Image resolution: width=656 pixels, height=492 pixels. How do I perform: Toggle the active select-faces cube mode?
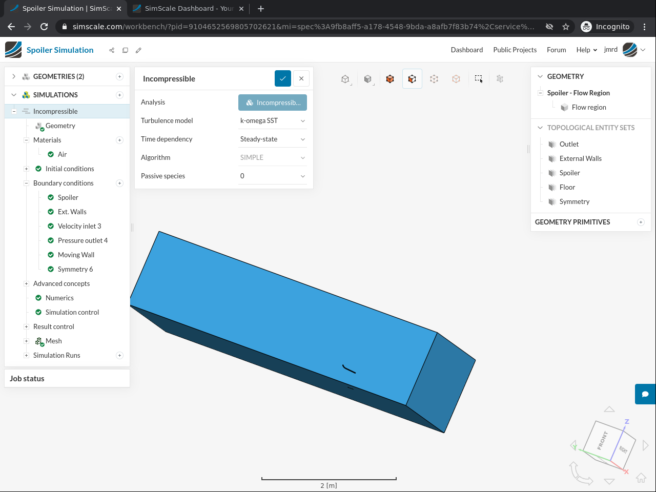point(412,79)
